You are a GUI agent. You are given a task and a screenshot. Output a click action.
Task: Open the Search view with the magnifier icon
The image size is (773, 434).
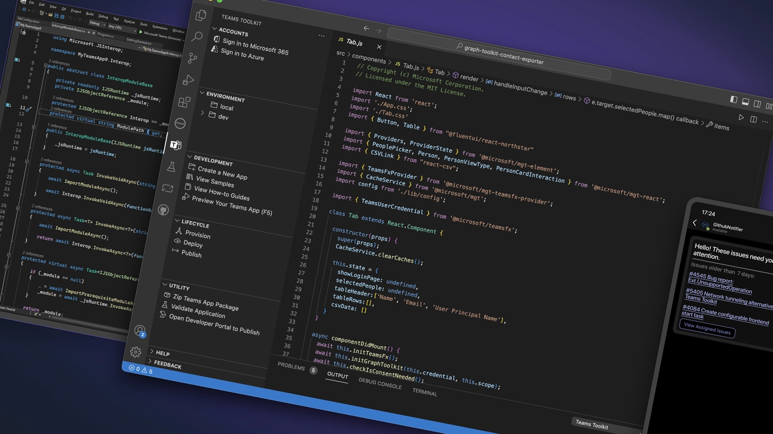coord(198,37)
